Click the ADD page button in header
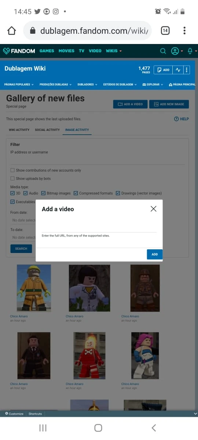This screenshot has width=198, height=440. [163, 70]
